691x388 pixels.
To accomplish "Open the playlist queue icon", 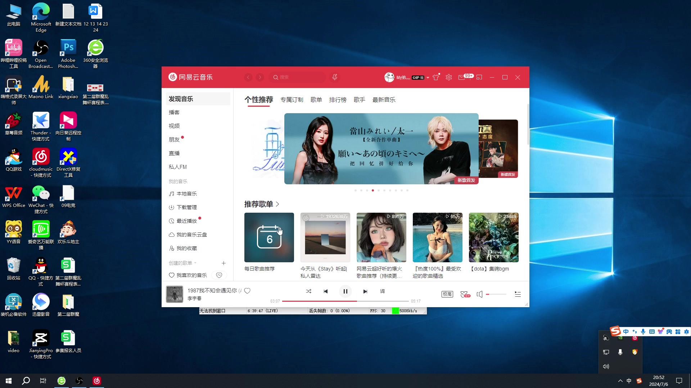I will (518, 294).
